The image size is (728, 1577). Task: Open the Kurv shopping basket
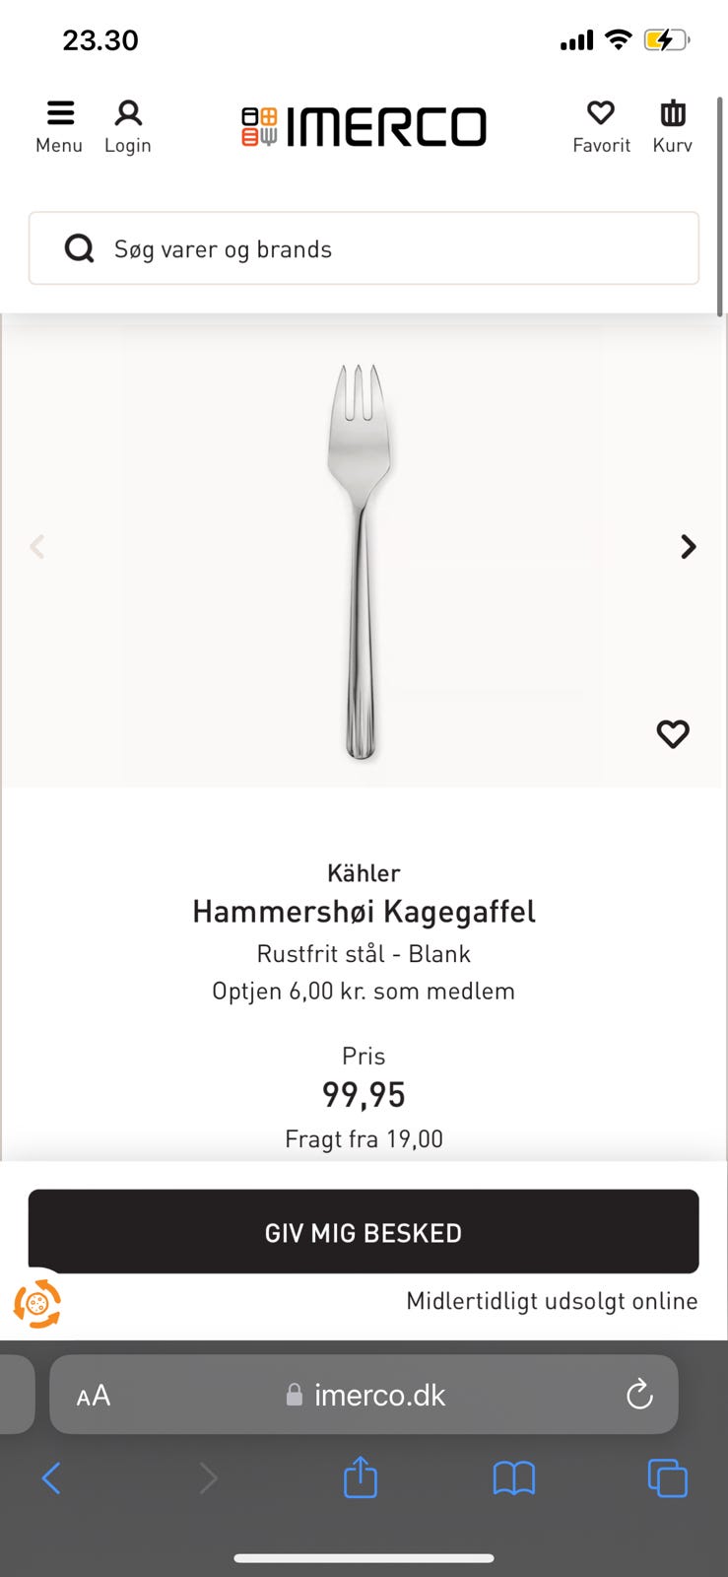pos(673,127)
